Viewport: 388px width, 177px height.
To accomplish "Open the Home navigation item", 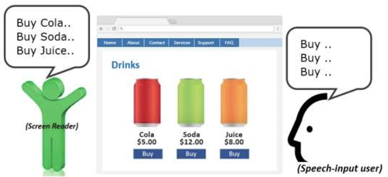I will pyautogui.click(x=109, y=43).
